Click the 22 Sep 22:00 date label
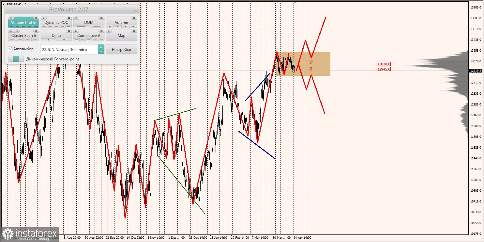 click(x=114, y=238)
